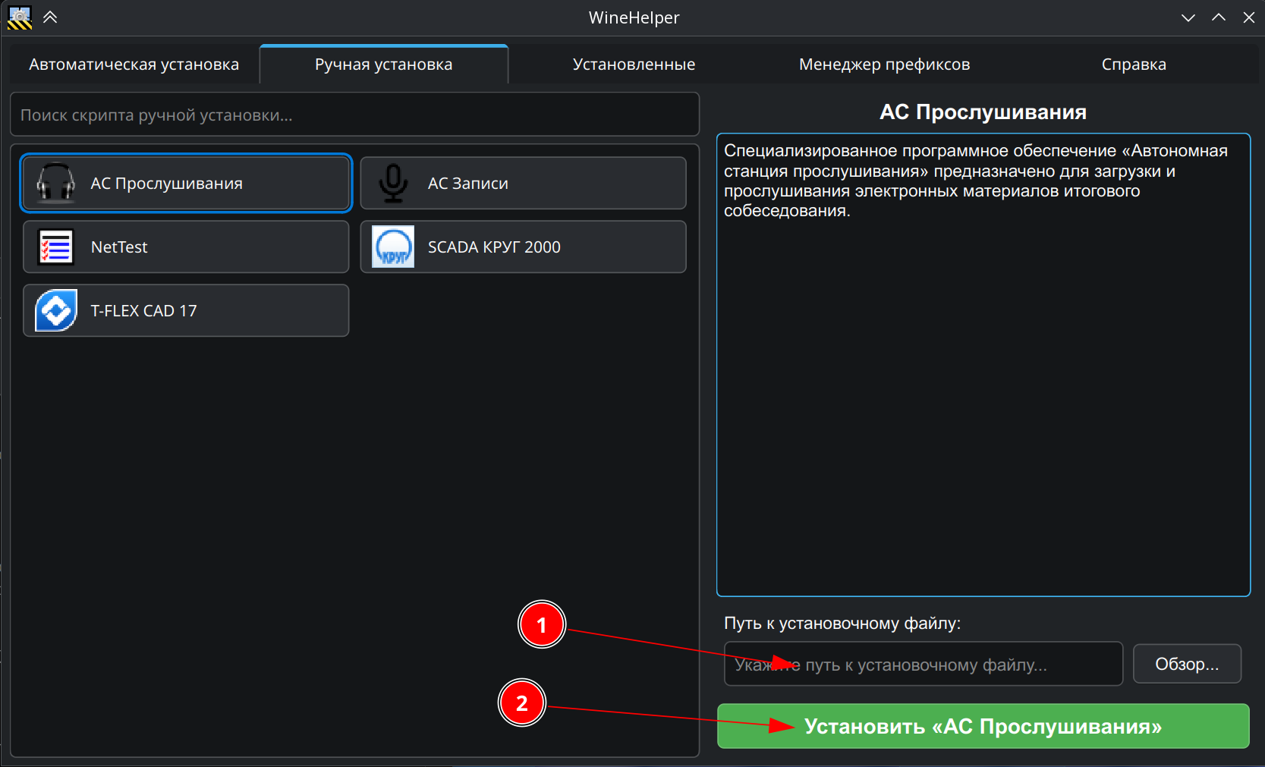Click the installer file path input field
Screen dimensions: 1265x767
coord(923,665)
